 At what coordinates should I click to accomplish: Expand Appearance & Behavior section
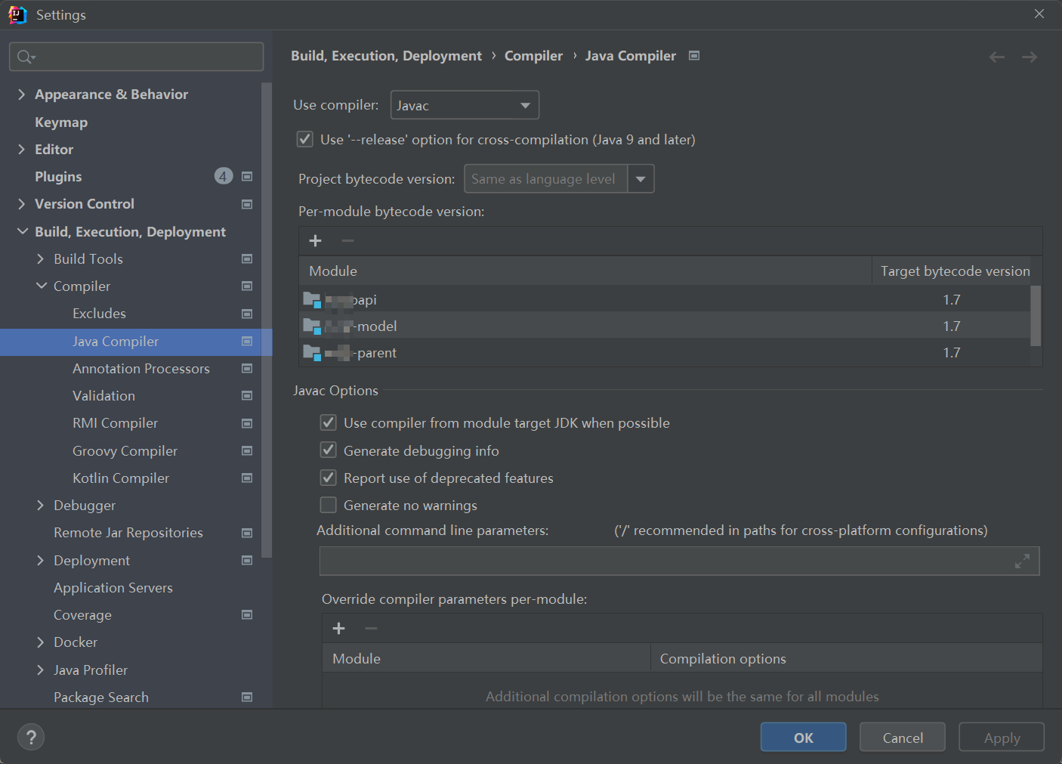(x=21, y=94)
